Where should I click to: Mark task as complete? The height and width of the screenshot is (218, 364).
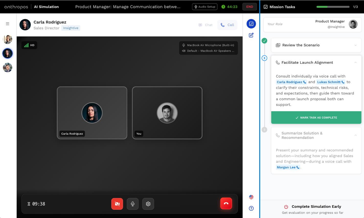coord(316,117)
